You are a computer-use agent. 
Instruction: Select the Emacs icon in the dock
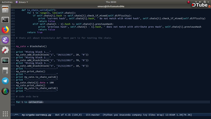(x=5, y=40)
